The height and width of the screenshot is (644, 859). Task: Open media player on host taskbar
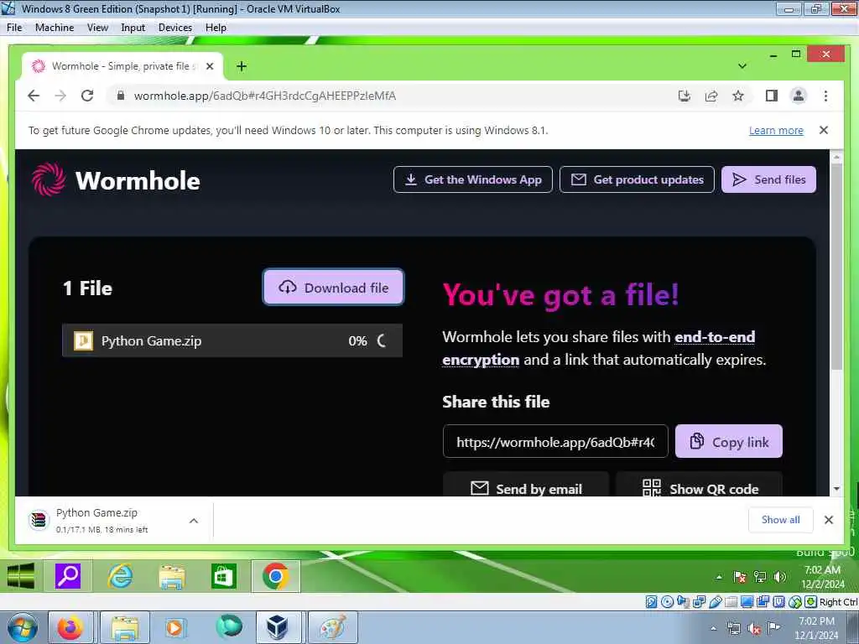coord(175,627)
